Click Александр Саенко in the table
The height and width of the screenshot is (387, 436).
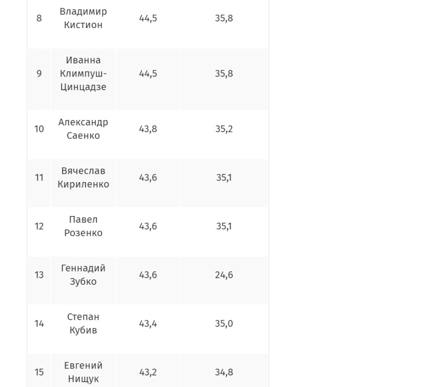(83, 129)
